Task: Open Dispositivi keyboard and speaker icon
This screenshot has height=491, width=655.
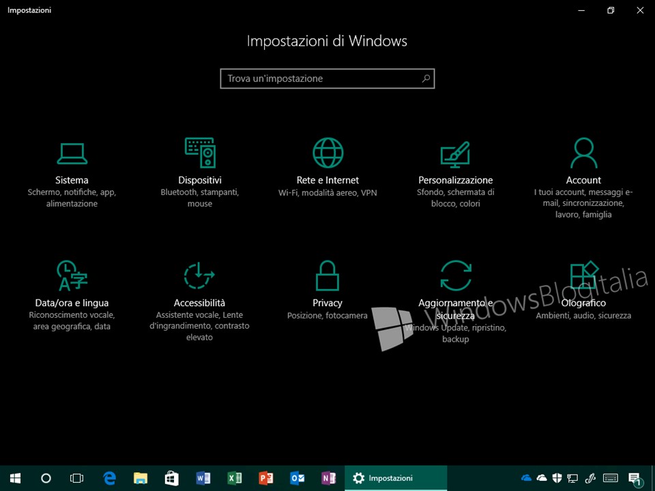Action: pos(200,153)
